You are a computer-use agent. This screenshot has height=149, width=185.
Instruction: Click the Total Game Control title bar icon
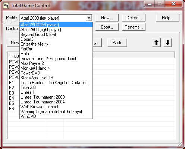(6, 6)
